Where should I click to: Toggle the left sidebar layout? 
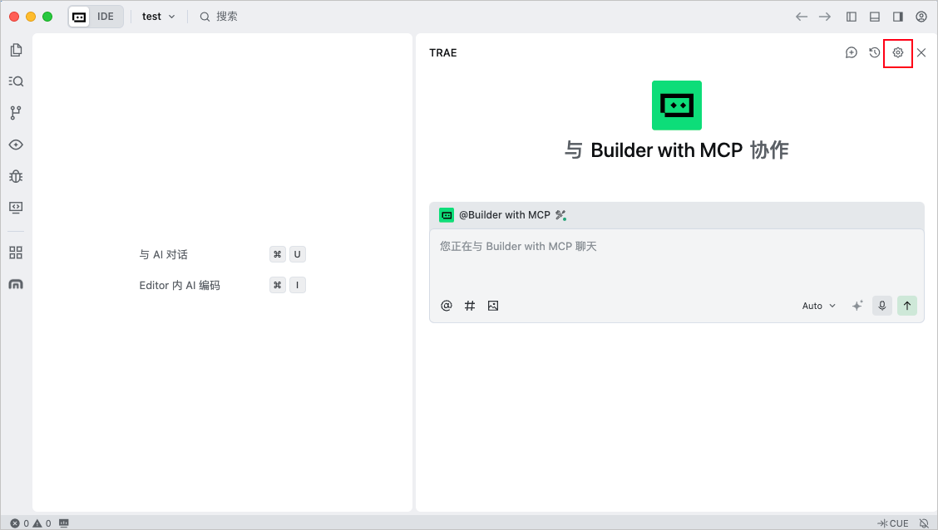(852, 17)
